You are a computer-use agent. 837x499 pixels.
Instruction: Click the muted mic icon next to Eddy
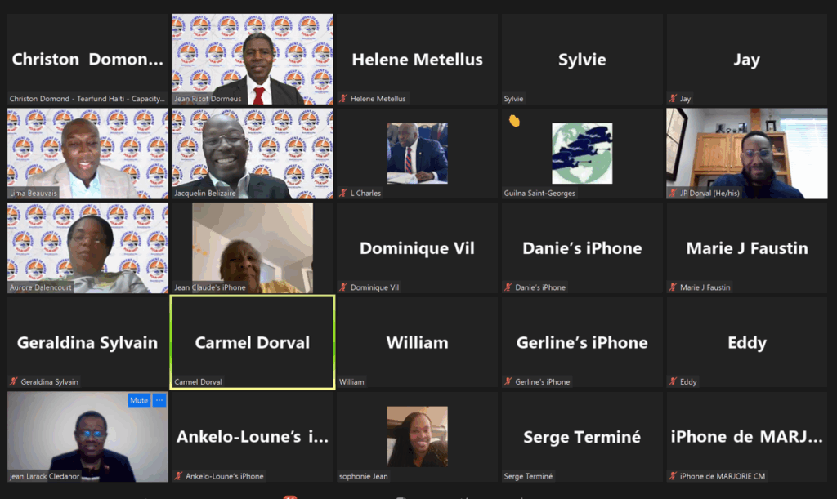pyautogui.click(x=673, y=381)
